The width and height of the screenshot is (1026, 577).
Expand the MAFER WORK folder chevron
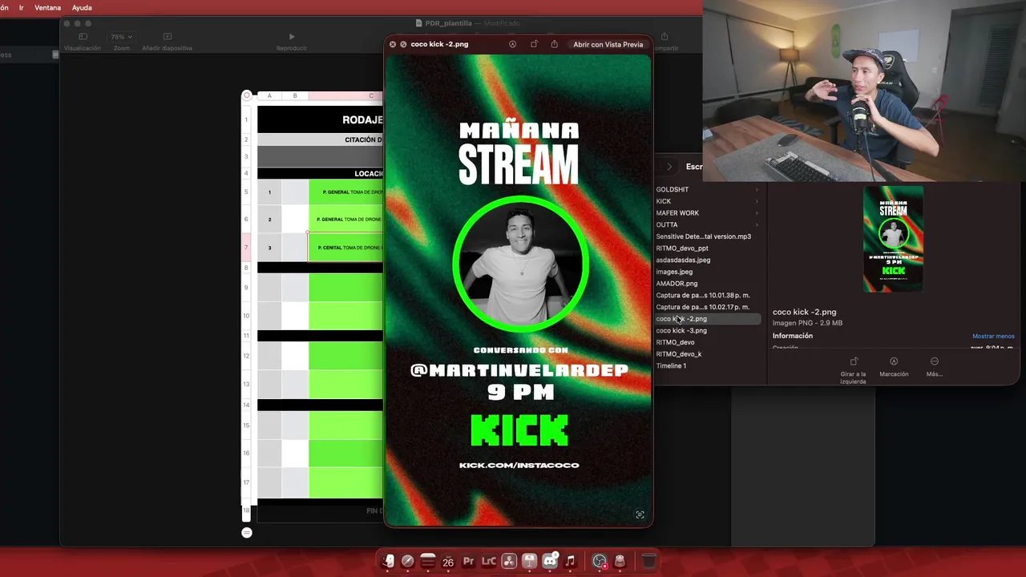point(756,213)
